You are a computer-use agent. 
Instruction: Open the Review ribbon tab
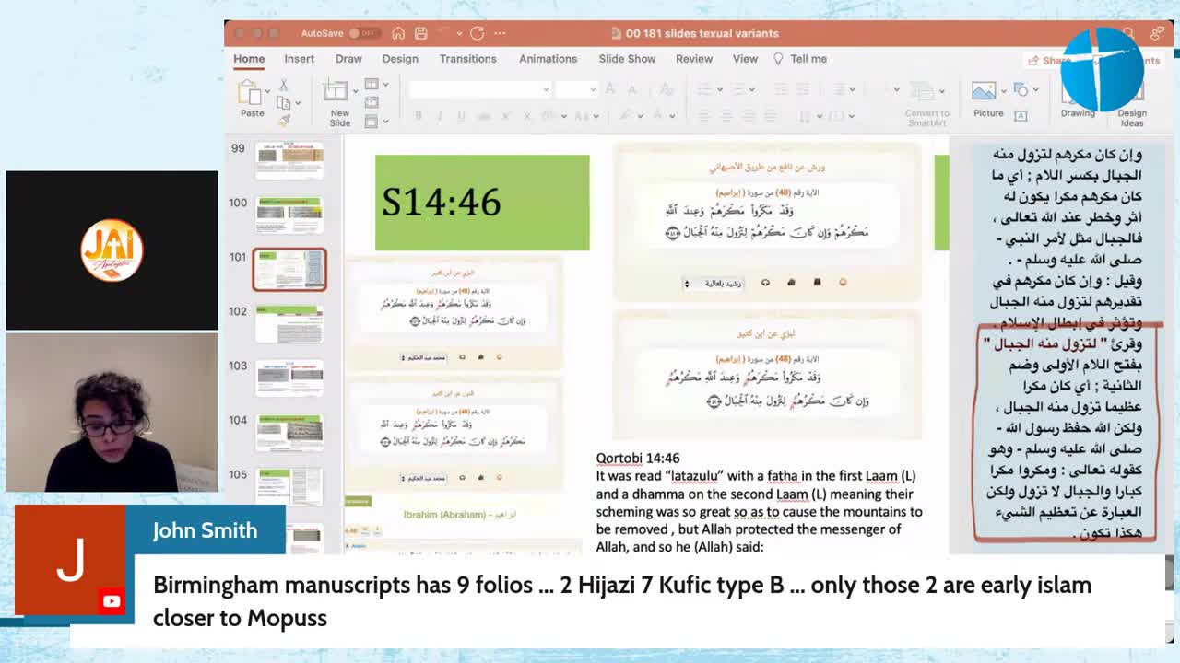pyautogui.click(x=694, y=59)
